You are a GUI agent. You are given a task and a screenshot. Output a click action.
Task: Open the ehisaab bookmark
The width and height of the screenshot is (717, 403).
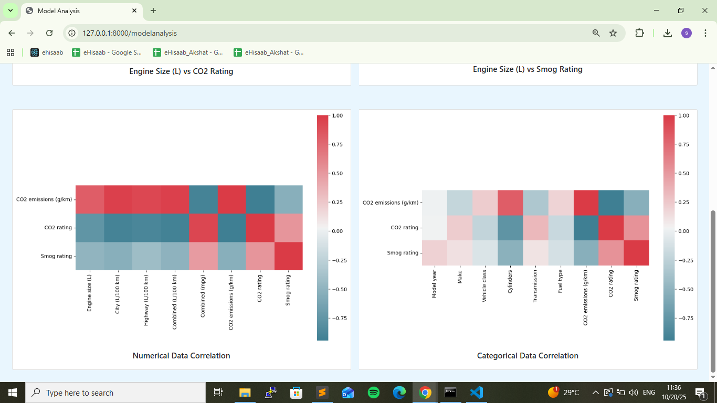point(47,52)
